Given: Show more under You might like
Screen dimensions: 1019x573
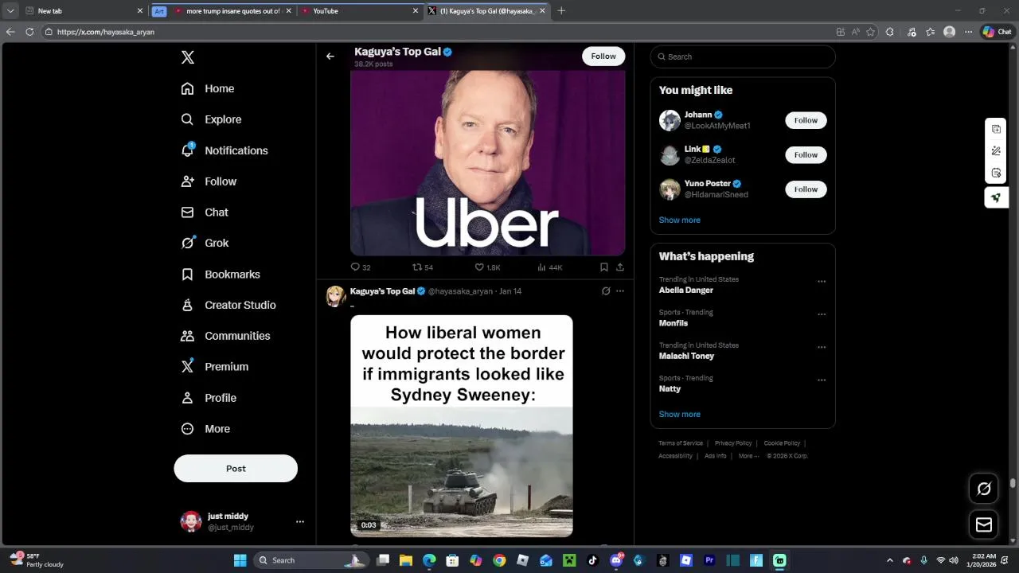Looking at the screenshot, I should click(x=680, y=220).
